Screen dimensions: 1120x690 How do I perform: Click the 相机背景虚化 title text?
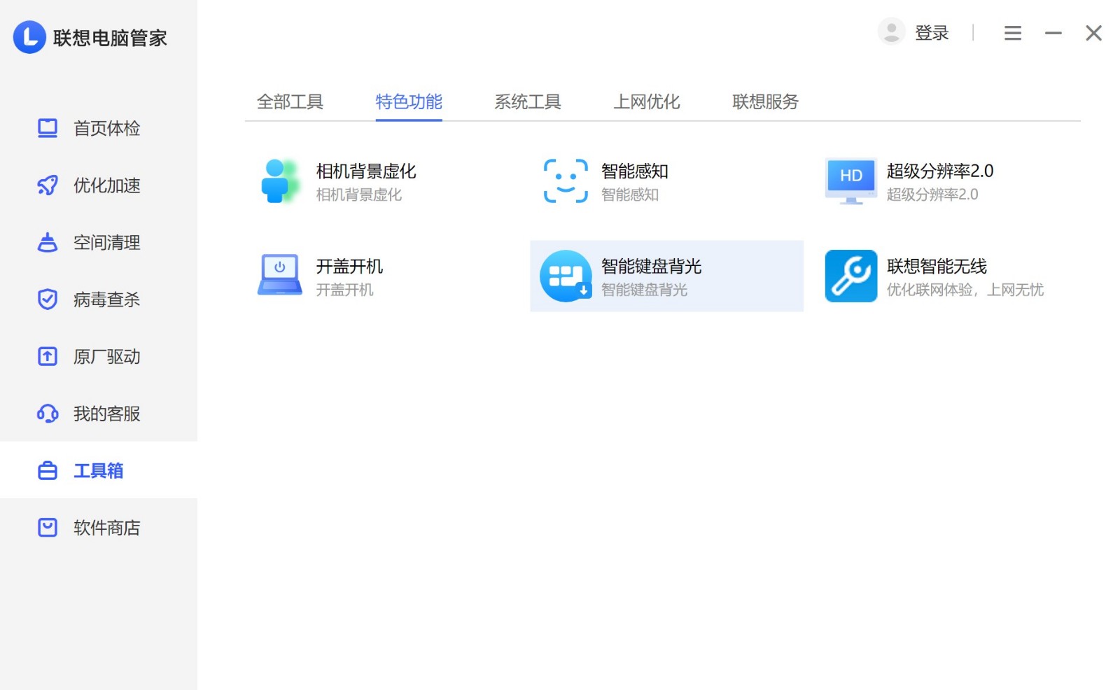click(x=366, y=171)
